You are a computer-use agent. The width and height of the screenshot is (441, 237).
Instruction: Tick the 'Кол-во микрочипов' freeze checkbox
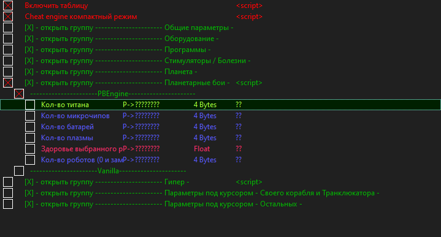30,116
